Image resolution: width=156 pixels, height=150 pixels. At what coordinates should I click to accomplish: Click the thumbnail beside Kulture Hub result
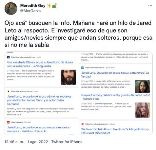tap(143, 110)
